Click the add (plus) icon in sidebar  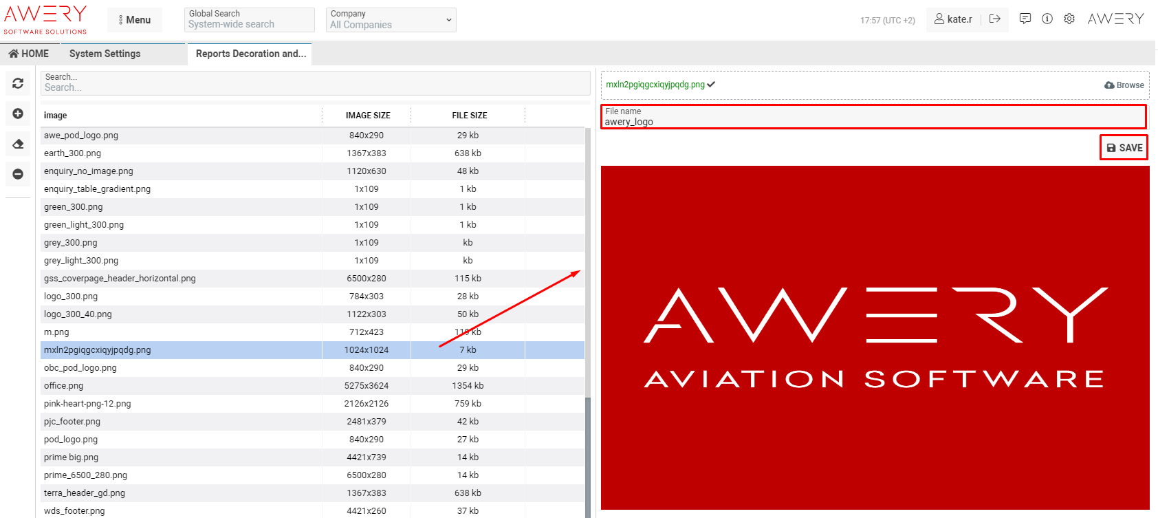(x=18, y=114)
